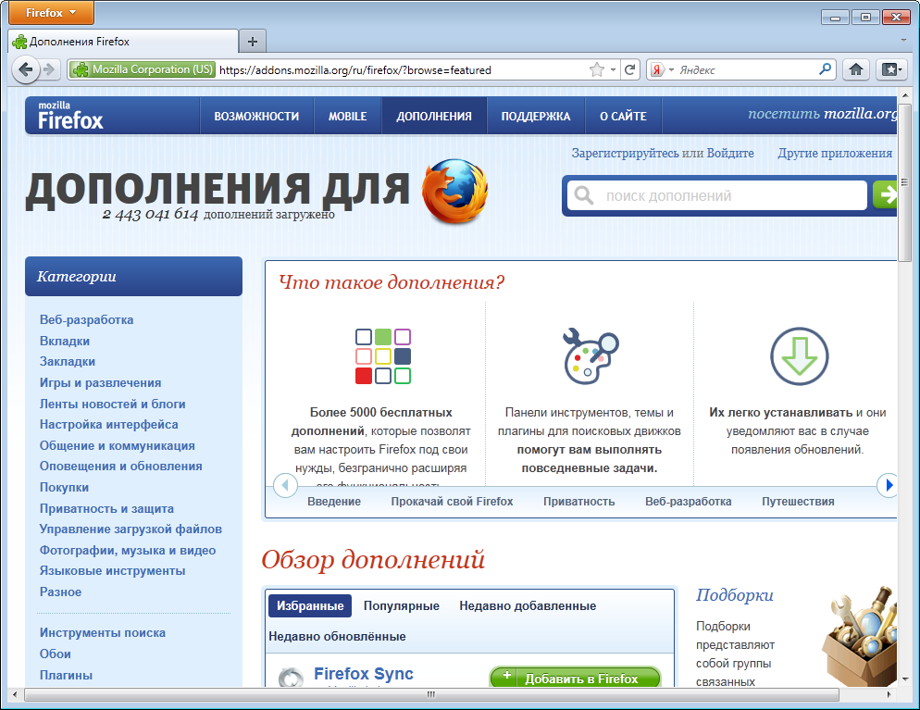Open the Настройка интерфейса category
This screenshot has height=710, width=920.
click(x=108, y=424)
